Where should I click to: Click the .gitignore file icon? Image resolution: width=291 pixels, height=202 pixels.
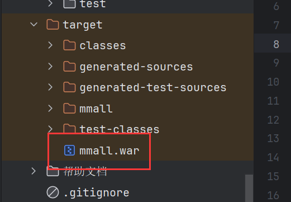[x=53, y=192]
